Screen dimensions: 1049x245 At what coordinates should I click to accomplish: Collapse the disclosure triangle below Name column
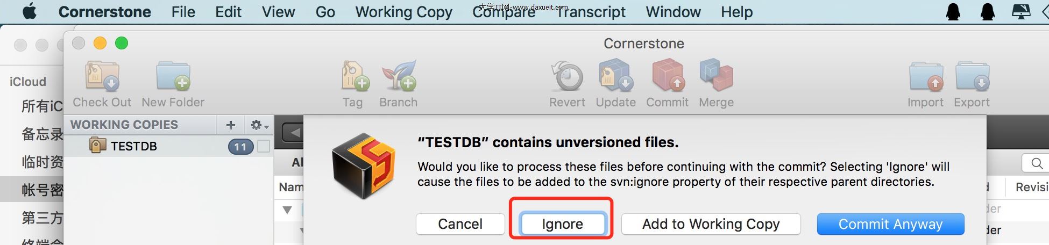[287, 210]
